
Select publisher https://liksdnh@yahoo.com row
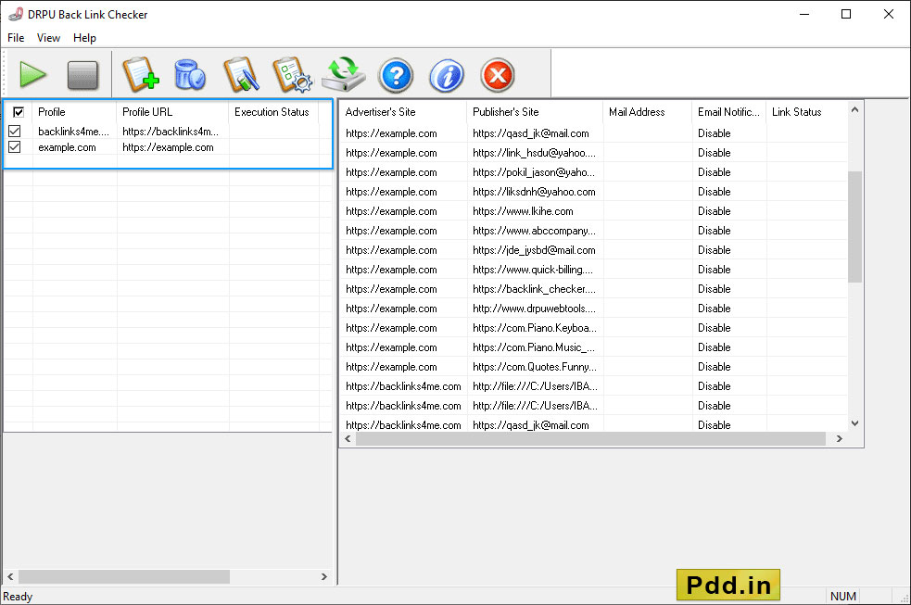pos(534,192)
